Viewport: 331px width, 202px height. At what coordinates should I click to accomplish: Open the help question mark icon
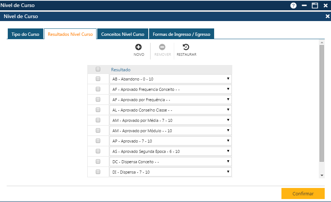pyautogui.click(x=293, y=6)
